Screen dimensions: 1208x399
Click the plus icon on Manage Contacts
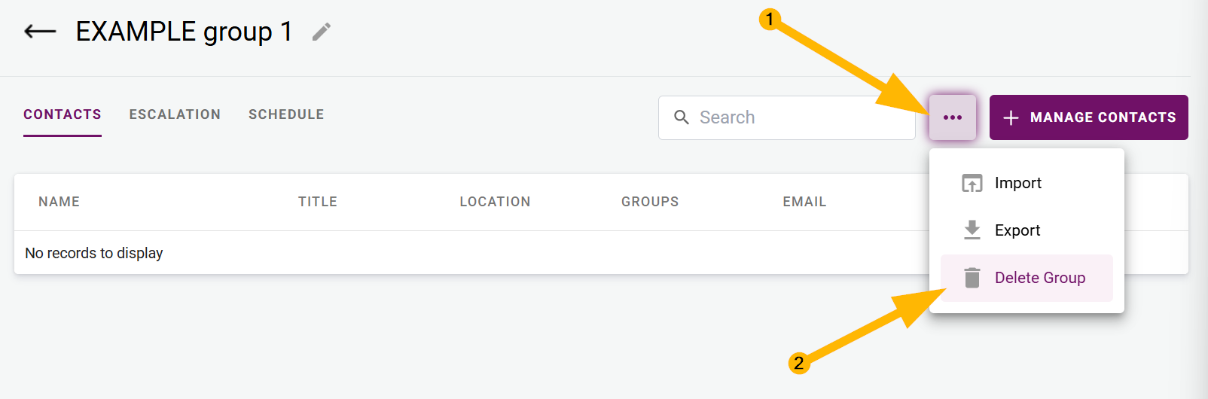point(1011,117)
